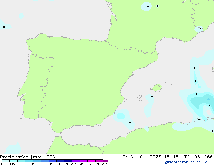The width and height of the screenshot is (214, 165).
Task: Select Ibiza island outline on the map
Action: pos(140,97)
